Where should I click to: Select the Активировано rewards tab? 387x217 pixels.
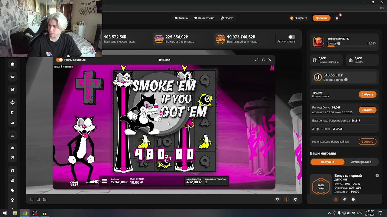[x=361, y=162]
